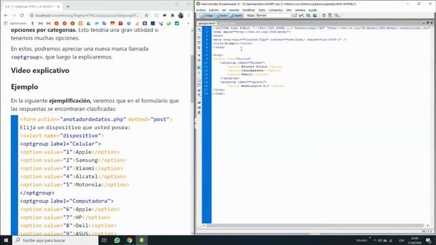Open the Sitio menu in Dreamweaver
This screenshot has height=245, width=436.
[x=289, y=10]
